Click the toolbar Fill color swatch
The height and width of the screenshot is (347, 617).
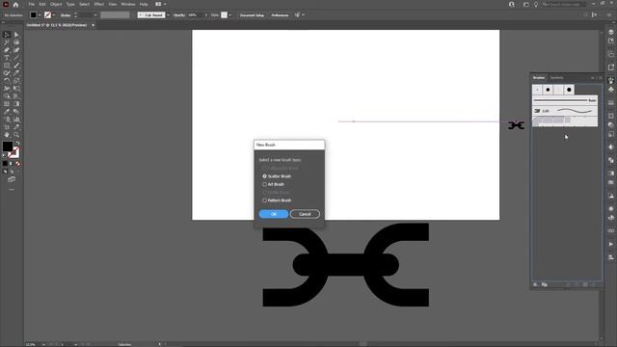point(8,147)
